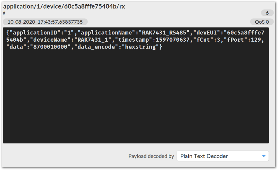Click the "Payload decoded by" label

click(151, 156)
